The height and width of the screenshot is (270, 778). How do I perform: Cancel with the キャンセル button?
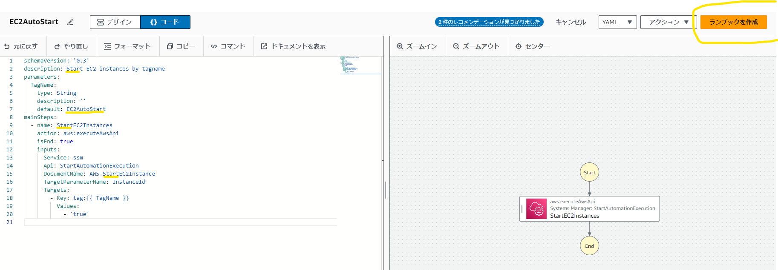coord(571,22)
